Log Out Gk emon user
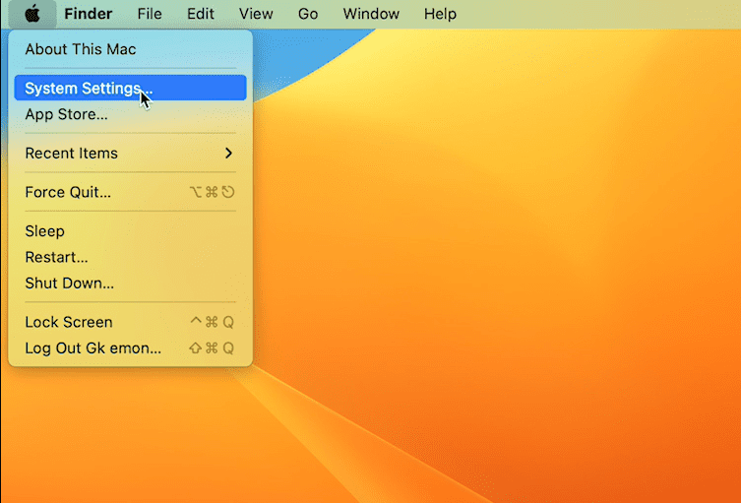 (93, 347)
